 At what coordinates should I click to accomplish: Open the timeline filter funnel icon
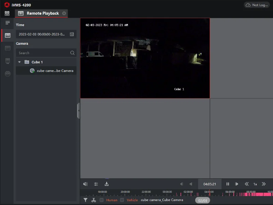pyautogui.click(x=85, y=200)
